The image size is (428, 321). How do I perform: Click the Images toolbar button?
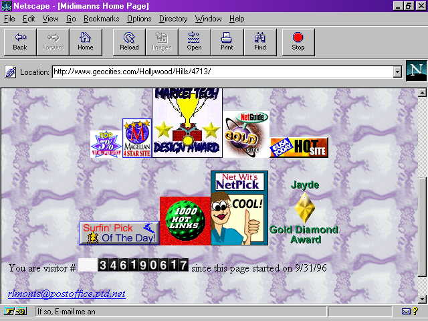click(x=162, y=42)
